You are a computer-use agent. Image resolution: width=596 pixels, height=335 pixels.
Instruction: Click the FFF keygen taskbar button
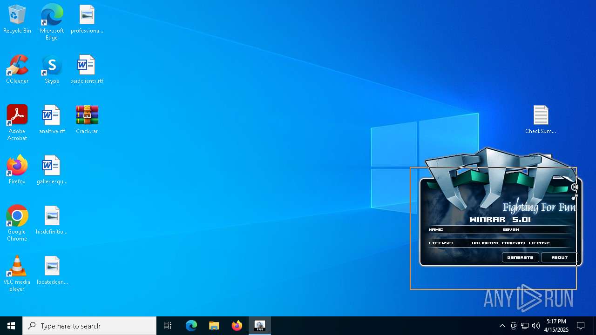pos(260,326)
